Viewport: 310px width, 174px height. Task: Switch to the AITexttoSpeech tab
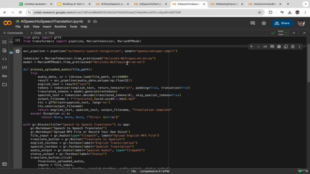112,4
